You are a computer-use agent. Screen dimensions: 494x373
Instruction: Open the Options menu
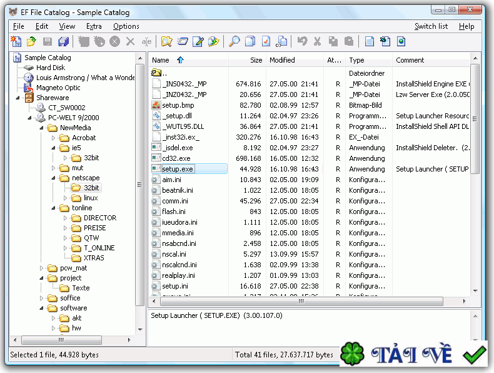click(x=126, y=26)
